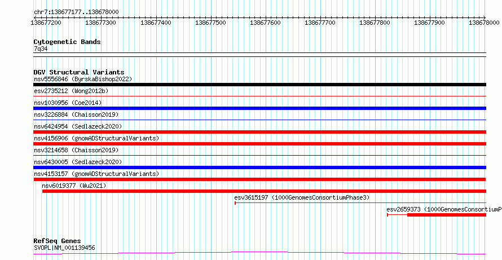This screenshot has width=502, height=260.
Task: Select the thin blue nsv3226884 line
Action: [259, 120]
